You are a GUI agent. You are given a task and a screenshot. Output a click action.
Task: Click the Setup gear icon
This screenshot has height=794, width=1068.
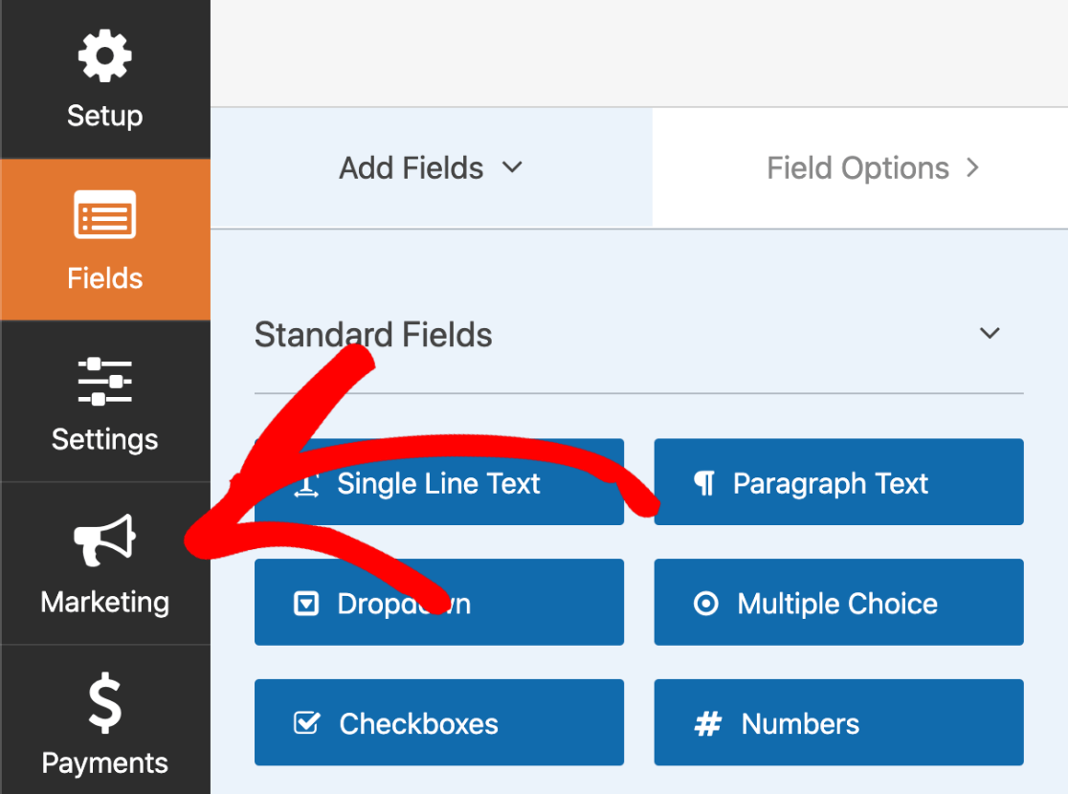(x=104, y=56)
